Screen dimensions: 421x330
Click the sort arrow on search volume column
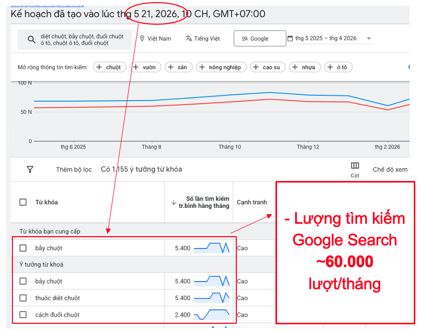click(174, 202)
